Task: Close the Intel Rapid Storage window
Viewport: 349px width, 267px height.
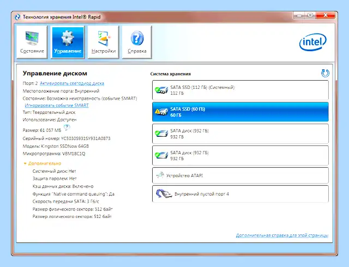Action: (x=326, y=15)
